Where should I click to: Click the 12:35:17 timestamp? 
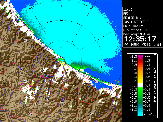click(x=140, y=39)
